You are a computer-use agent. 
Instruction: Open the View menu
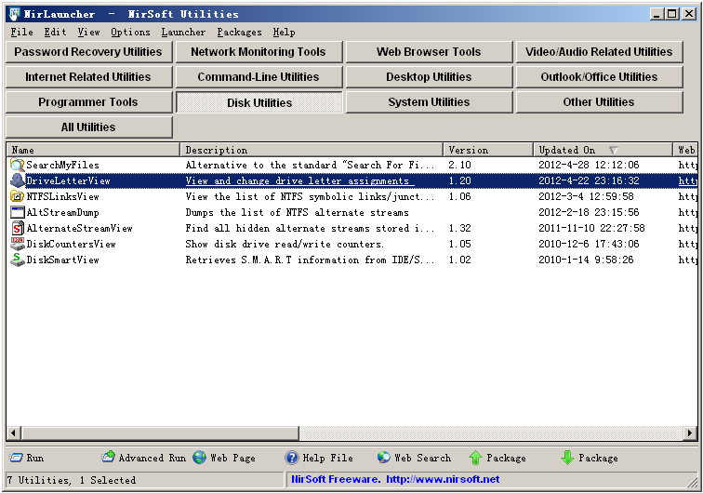88,33
